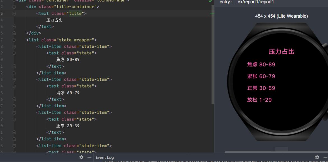
Task: Minimize the Event Log panel
Action: (325, 157)
